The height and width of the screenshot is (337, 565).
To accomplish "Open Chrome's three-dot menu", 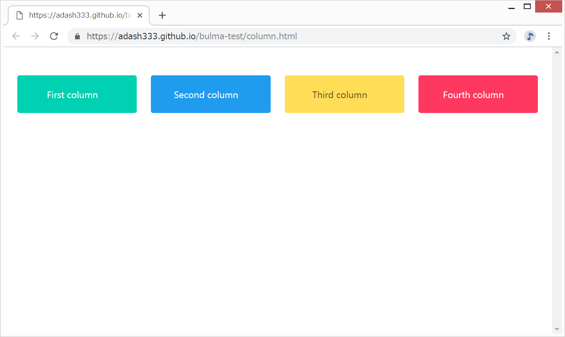I will click(548, 36).
